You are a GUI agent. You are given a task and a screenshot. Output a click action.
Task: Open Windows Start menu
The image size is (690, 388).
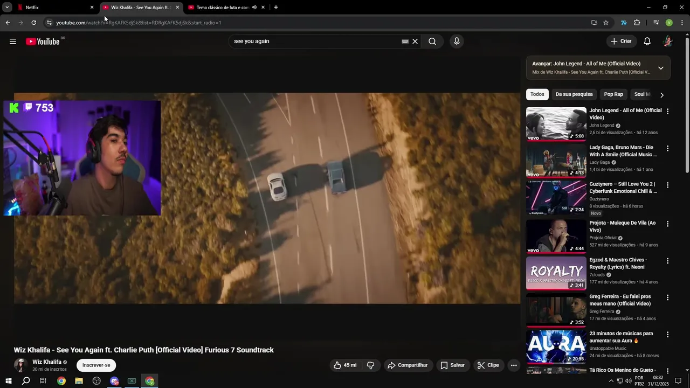coord(8,381)
